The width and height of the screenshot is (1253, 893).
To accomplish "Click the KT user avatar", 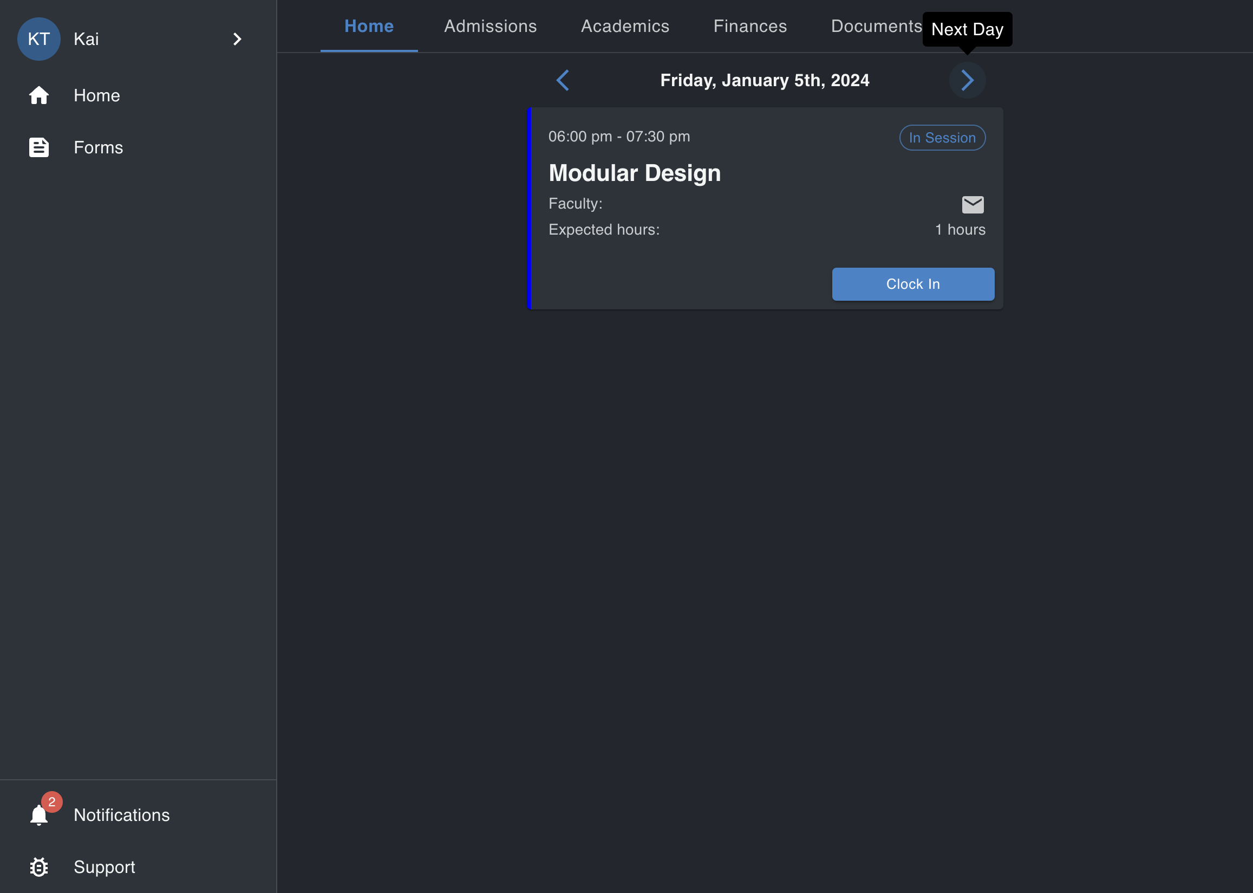I will [x=38, y=39].
